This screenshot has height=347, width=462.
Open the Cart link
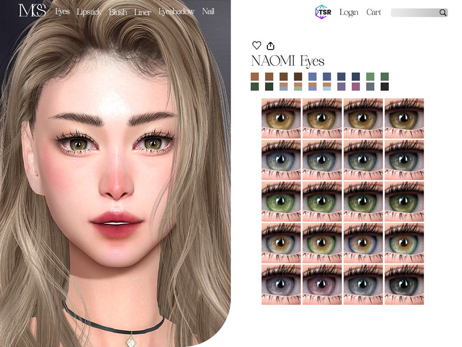[374, 12]
